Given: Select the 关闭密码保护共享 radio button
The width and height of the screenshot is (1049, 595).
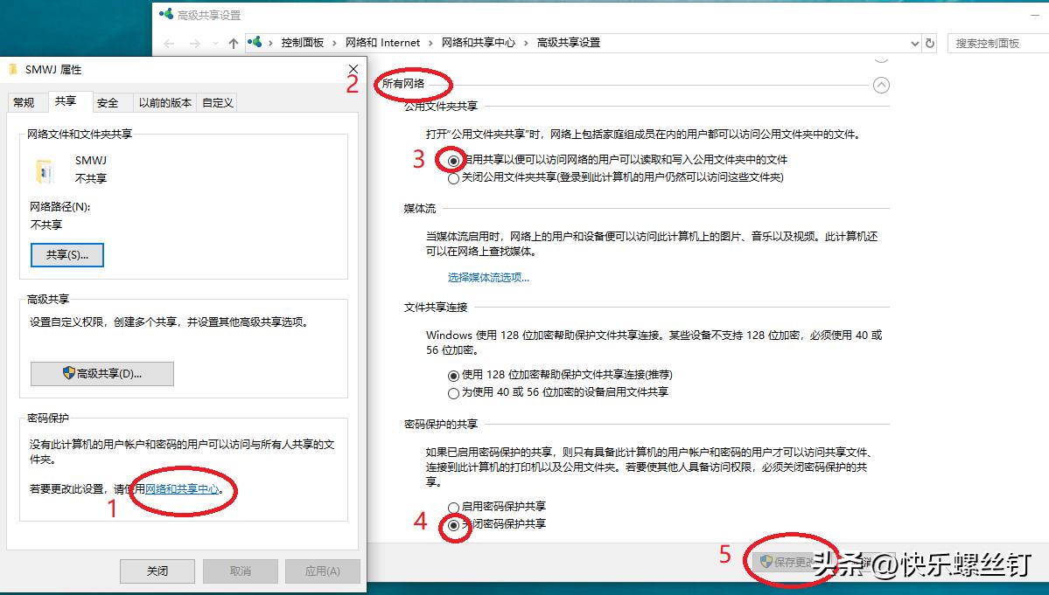Looking at the screenshot, I should (x=454, y=524).
